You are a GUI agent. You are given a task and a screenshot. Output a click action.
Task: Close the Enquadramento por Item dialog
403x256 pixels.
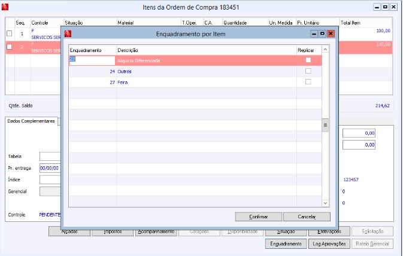click(331, 33)
